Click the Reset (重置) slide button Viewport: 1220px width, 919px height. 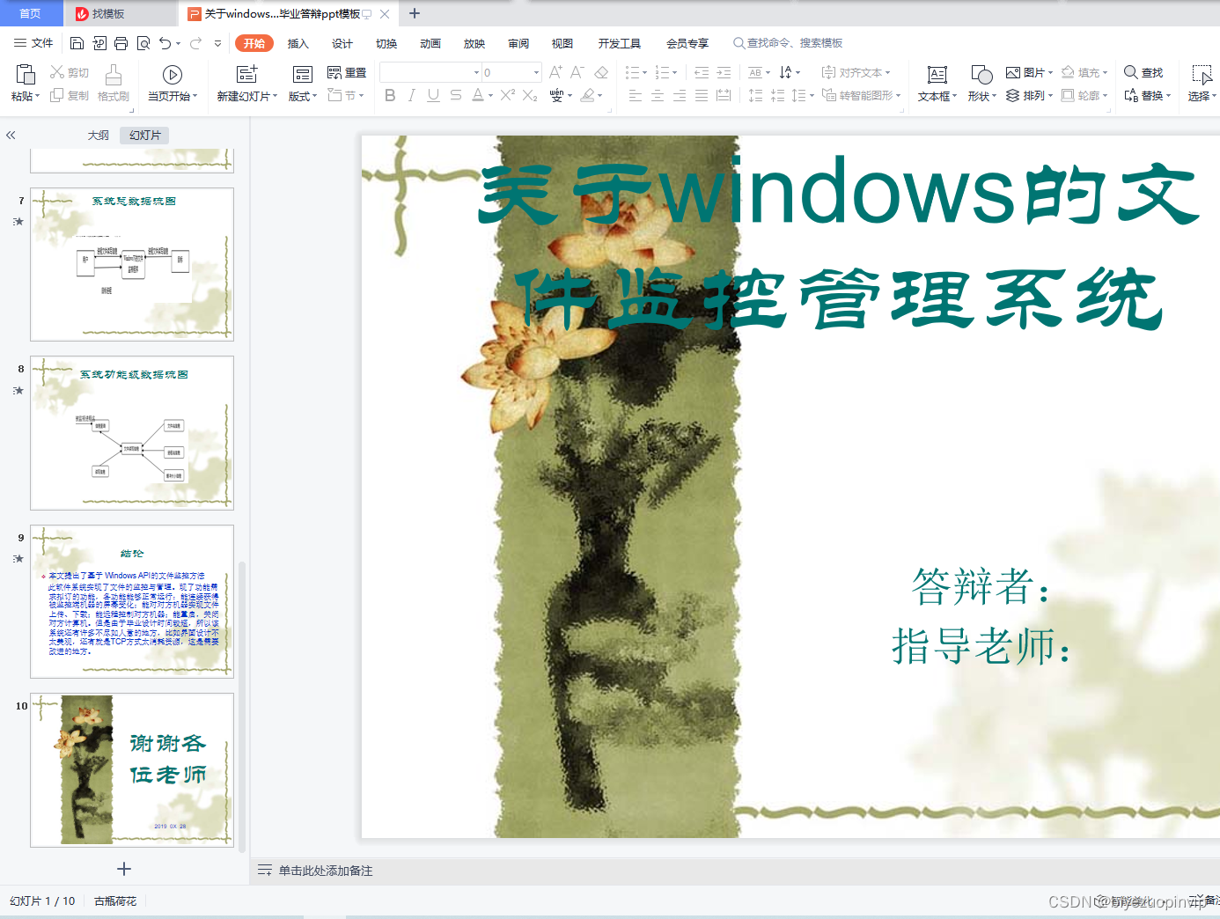point(347,72)
